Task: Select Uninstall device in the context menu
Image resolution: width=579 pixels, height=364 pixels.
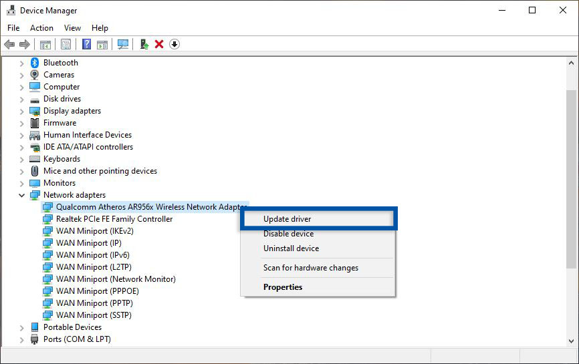Action: (x=291, y=248)
